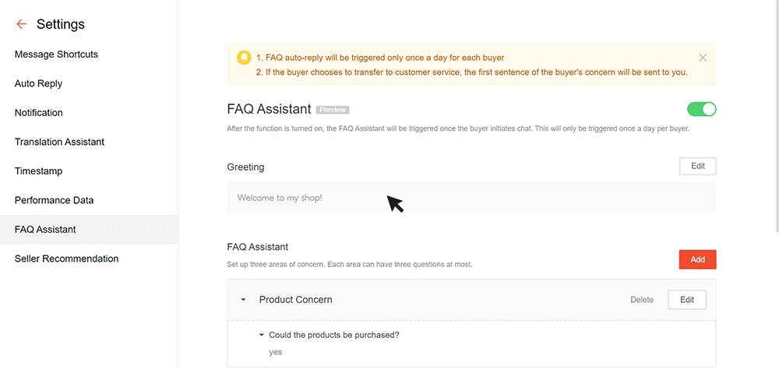Edit the Greeting message
The image size is (779, 369).
[x=697, y=166]
